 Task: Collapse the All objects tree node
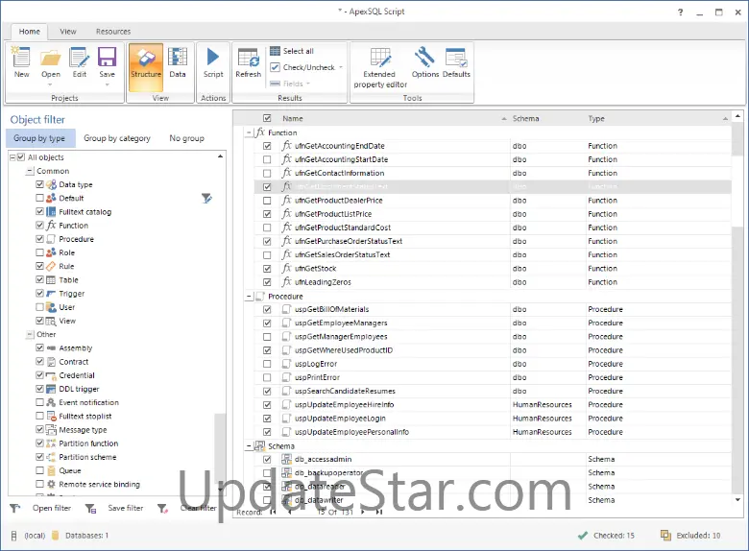point(12,157)
